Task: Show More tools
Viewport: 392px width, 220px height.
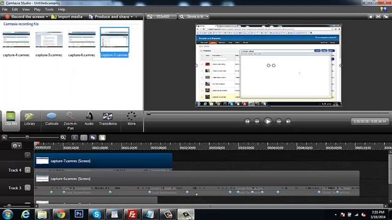Action: pos(132,119)
